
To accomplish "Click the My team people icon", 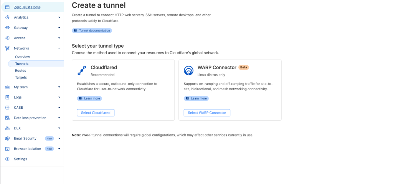I will coord(7,87).
